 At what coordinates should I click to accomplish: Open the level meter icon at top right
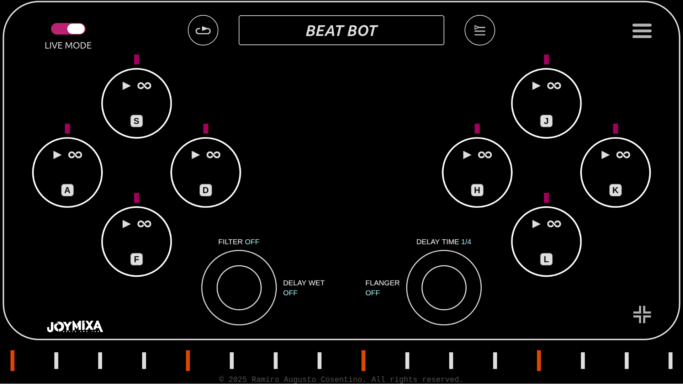(x=480, y=30)
